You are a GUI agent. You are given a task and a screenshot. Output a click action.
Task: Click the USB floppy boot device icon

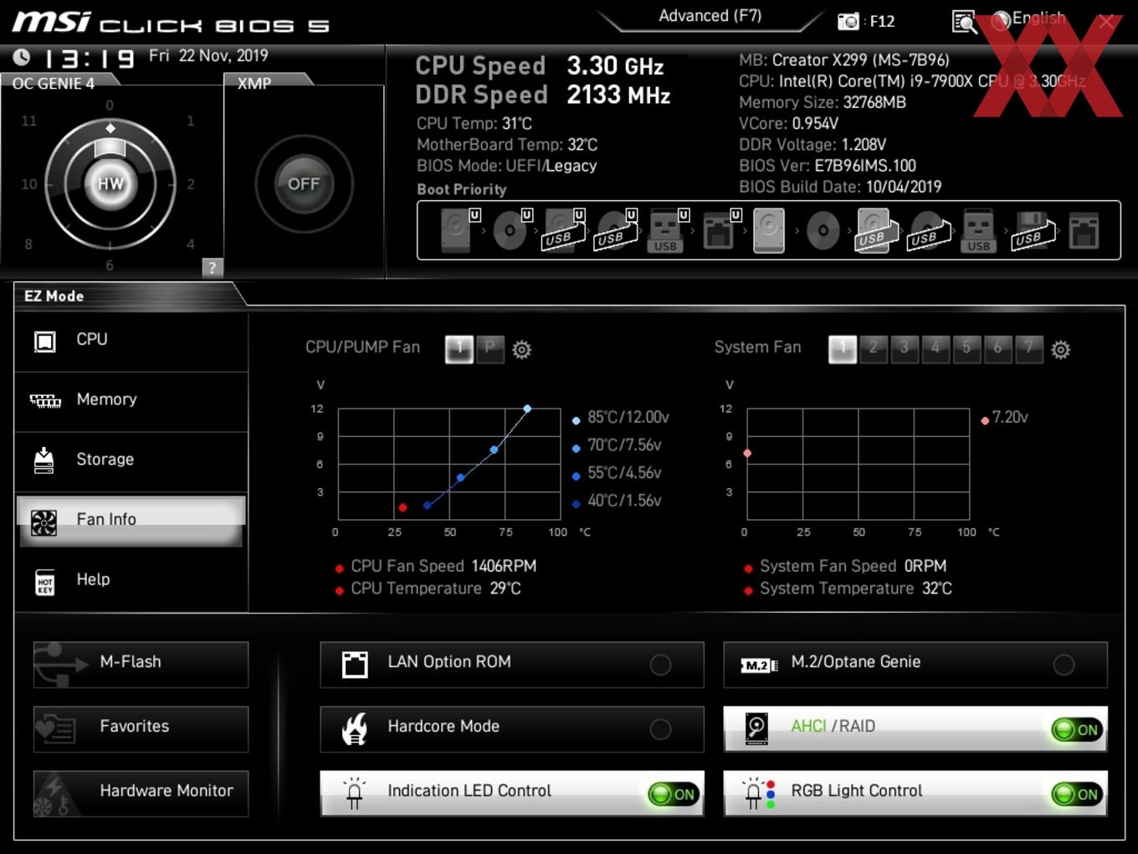click(1033, 230)
